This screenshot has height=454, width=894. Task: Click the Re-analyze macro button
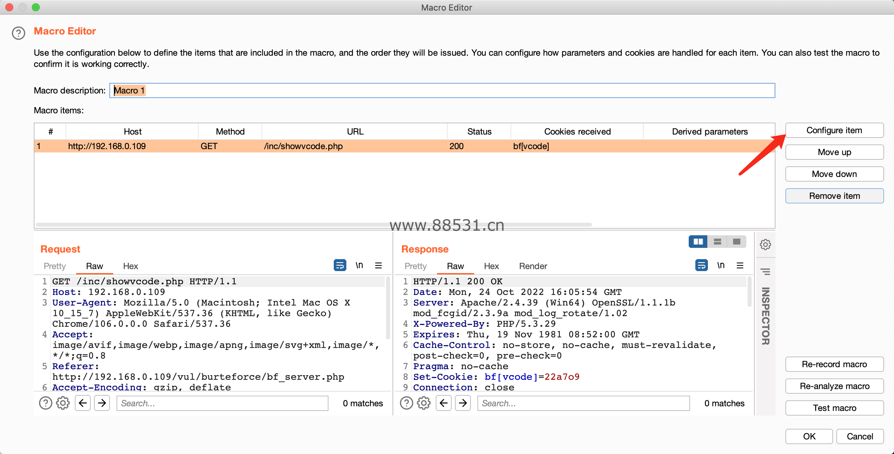coord(834,386)
